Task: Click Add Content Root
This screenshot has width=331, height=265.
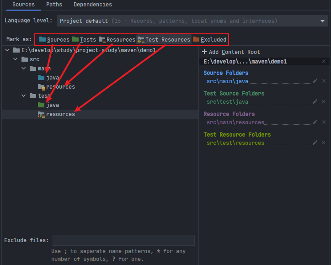Action: tap(231, 52)
